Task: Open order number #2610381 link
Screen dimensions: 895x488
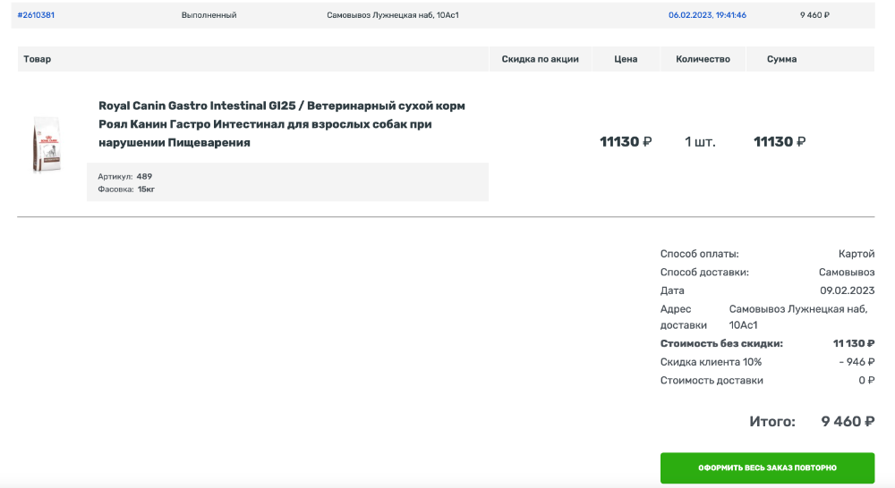Action: 36,15
